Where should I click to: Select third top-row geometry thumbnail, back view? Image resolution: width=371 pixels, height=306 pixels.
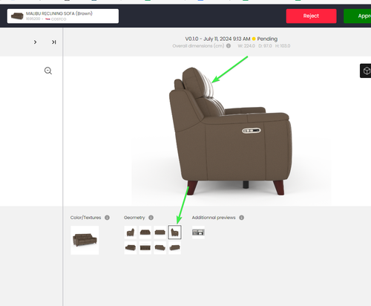click(160, 232)
